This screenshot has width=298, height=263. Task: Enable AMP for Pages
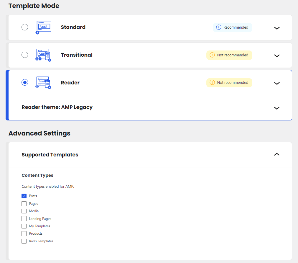click(24, 204)
